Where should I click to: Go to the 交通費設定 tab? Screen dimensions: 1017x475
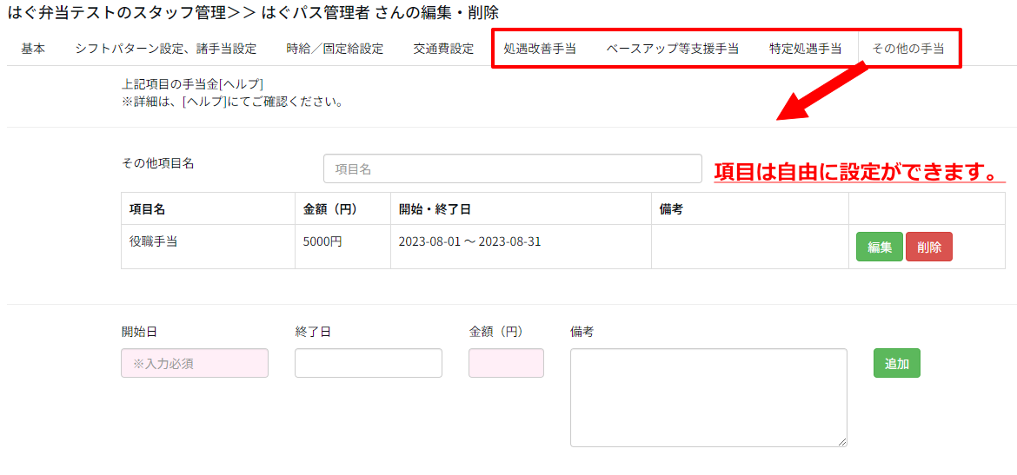point(443,49)
